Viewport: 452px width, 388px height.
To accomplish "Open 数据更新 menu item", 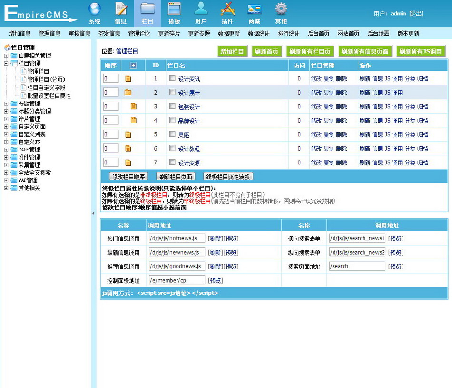I will pyautogui.click(x=229, y=33).
